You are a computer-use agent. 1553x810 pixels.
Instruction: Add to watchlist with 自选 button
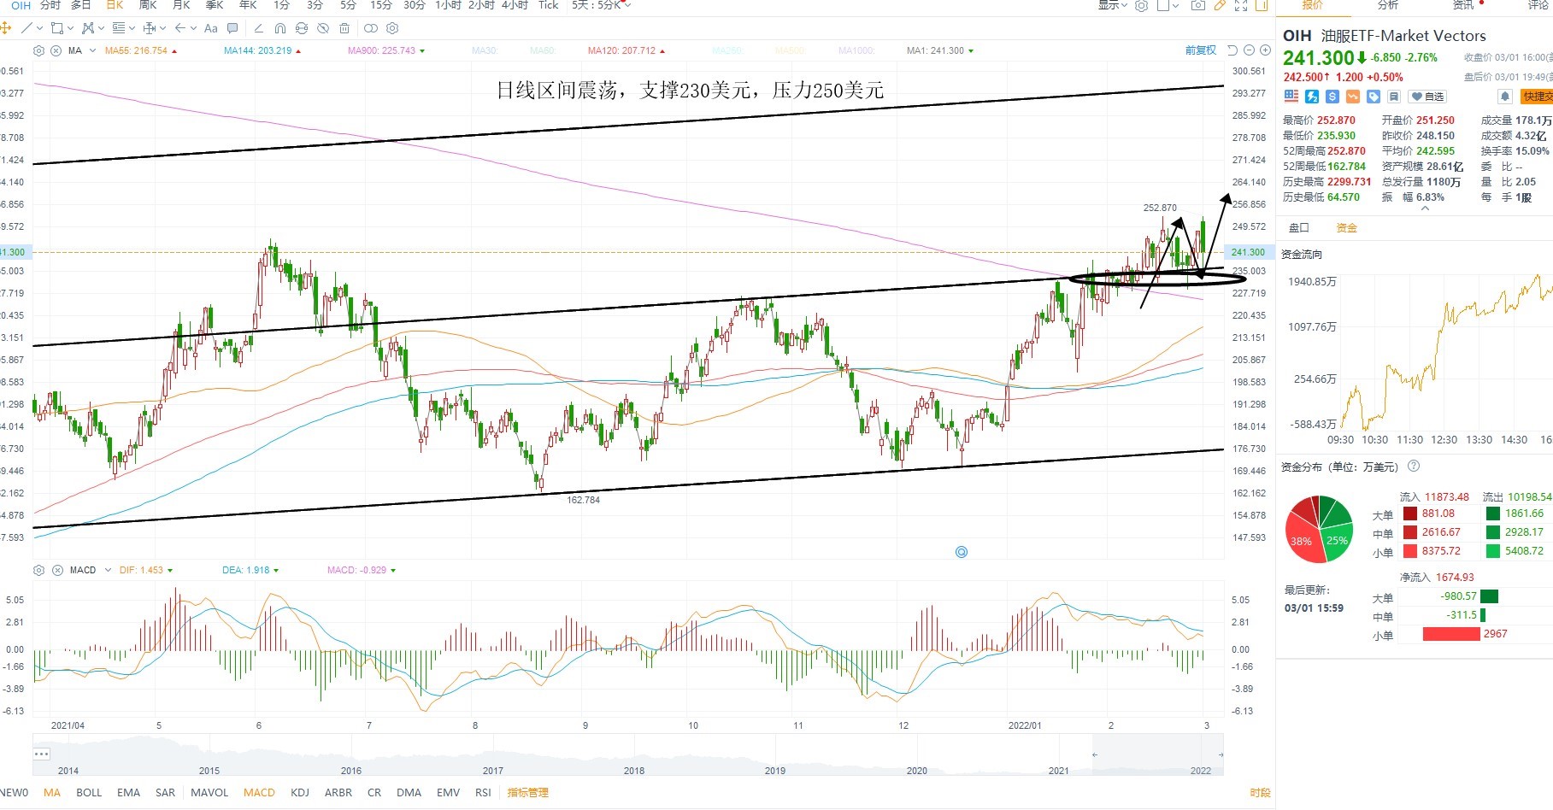coord(1427,97)
